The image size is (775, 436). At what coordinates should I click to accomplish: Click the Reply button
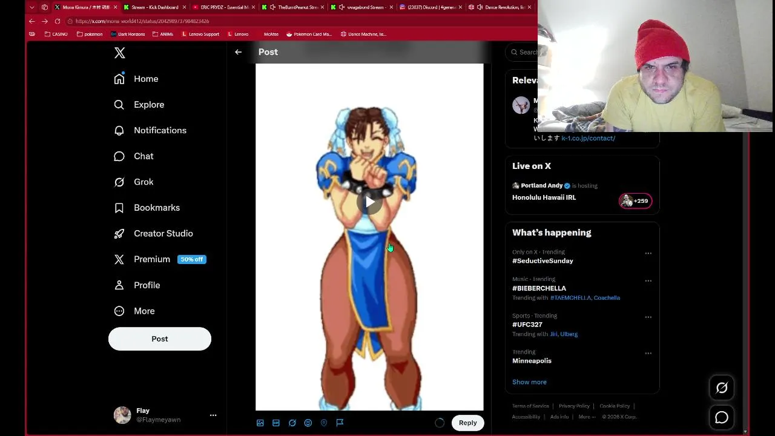click(x=467, y=423)
